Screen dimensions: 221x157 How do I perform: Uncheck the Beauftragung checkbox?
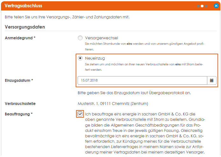pyautogui.click(x=80, y=114)
